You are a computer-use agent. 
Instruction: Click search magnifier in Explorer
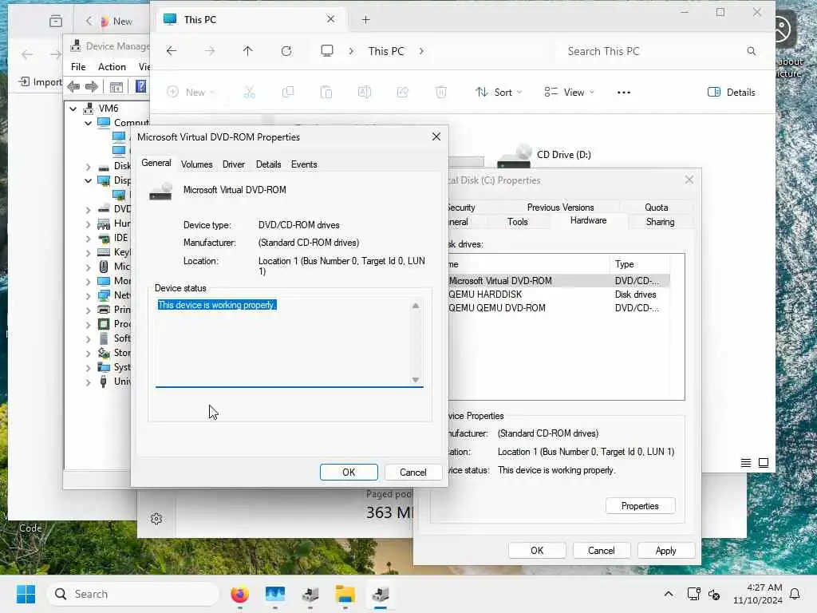[x=751, y=51]
